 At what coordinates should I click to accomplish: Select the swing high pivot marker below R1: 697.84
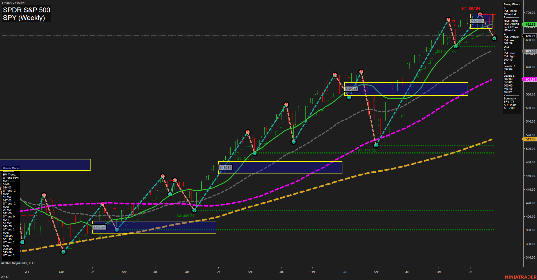[480, 14]
